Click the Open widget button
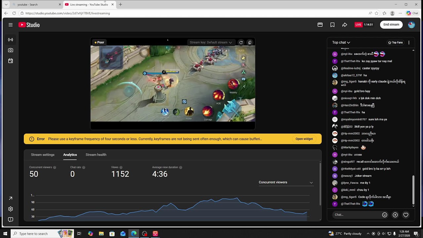Viewport: 423px width, 238px height. pos(304,139)
